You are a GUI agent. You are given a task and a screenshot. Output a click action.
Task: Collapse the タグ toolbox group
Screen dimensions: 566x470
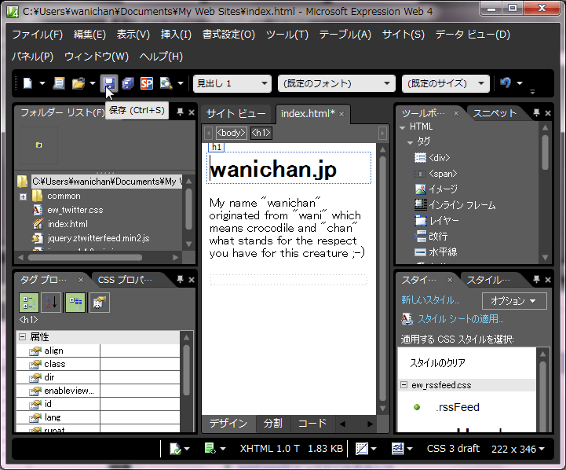410,143
